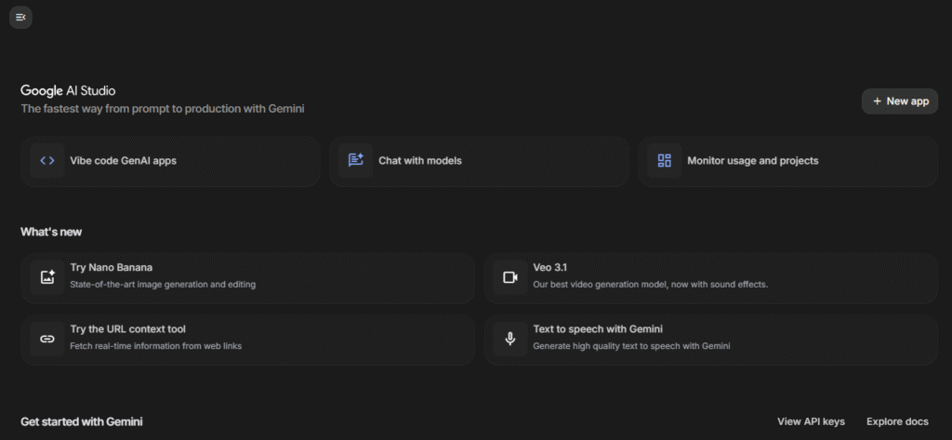This screenshot has height=440, width=952.
Task: Click the video camera icon for Veo 3.1
Action: click(x=510, y=278)
